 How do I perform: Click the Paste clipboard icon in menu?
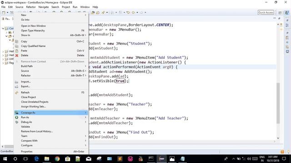tap(17, 51)
